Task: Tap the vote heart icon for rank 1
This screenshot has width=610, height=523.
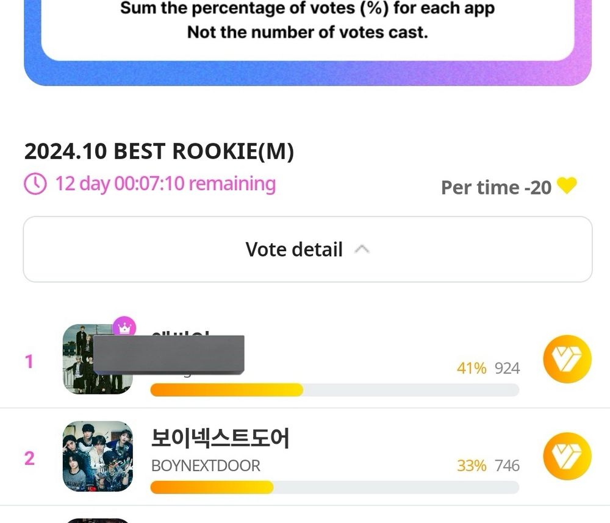Action: pos(567,359)
